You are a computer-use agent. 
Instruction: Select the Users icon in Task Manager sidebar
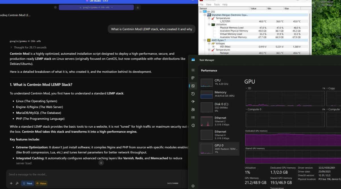tap(193, 109)
